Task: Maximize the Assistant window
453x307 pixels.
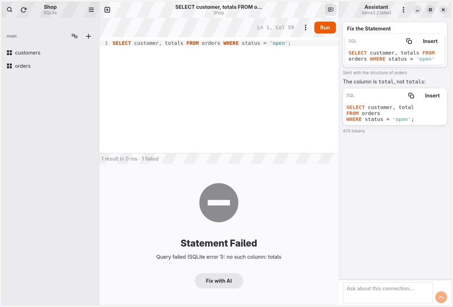Action: pyautogui.click(x=430, y=10)
